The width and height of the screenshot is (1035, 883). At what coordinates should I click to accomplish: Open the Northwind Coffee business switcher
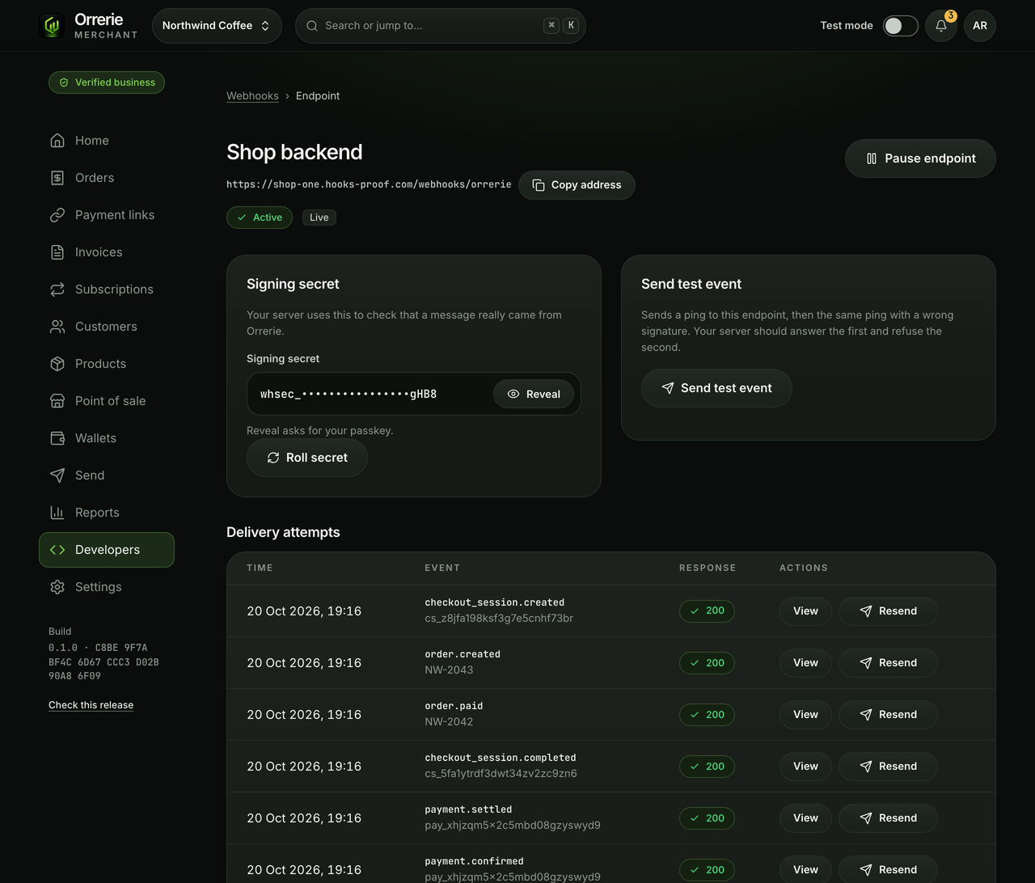pyautogui.click(x=217, y=26)
